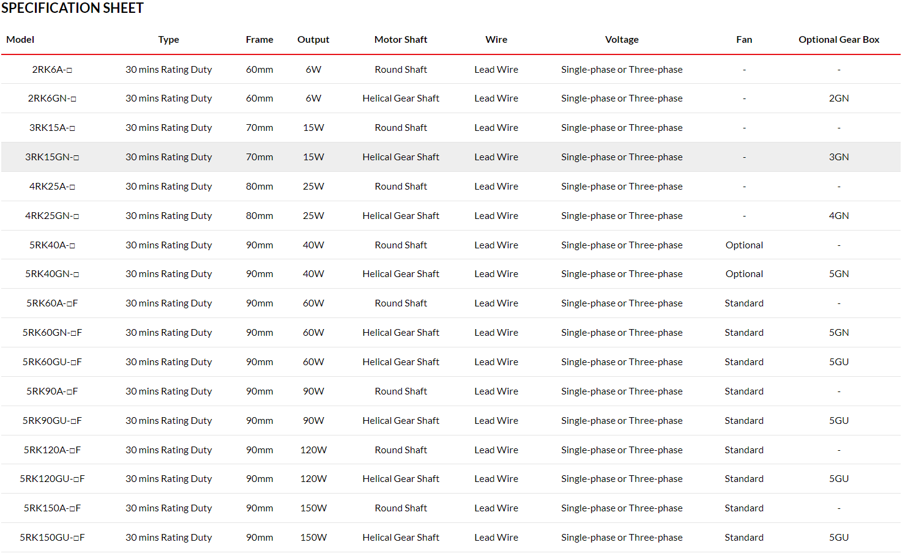This screenshot has width=908, height=556.
Task: Click Helical Gear Shaft in 2RK6GN row
Action: 401,98
